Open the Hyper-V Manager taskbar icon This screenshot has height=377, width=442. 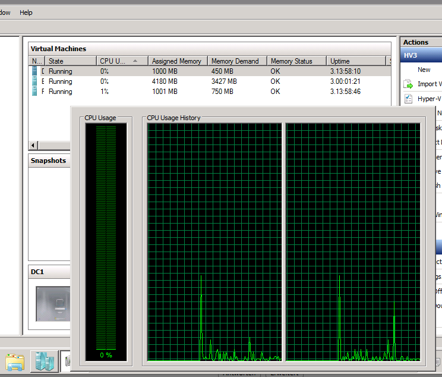tap(45, 362)
